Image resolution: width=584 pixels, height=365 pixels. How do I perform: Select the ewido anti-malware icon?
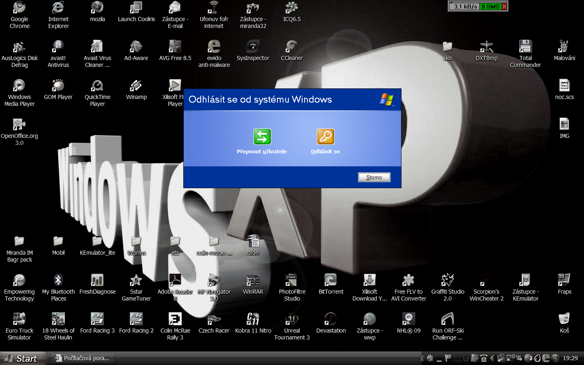coord(214,47)
